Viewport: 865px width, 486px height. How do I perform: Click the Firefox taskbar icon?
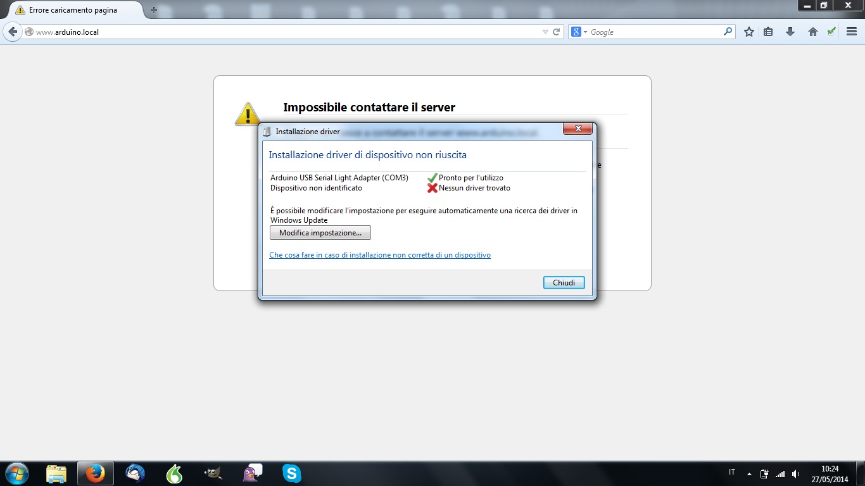tap(96, 473)
